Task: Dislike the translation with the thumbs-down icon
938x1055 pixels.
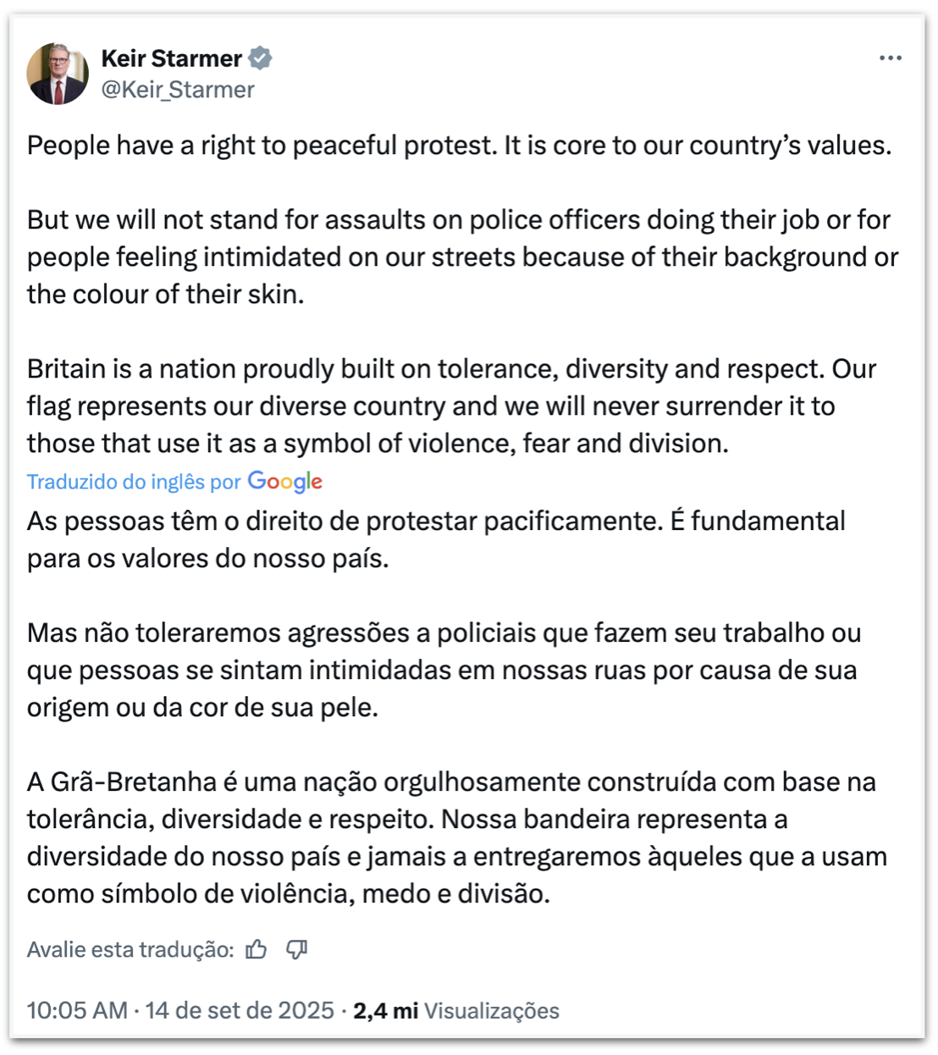Action: point(296,949)
